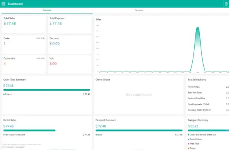This screenshot has width=229, height=150.
Task: Click Sparkling water 330ML item row
Action: click(208, 104)
